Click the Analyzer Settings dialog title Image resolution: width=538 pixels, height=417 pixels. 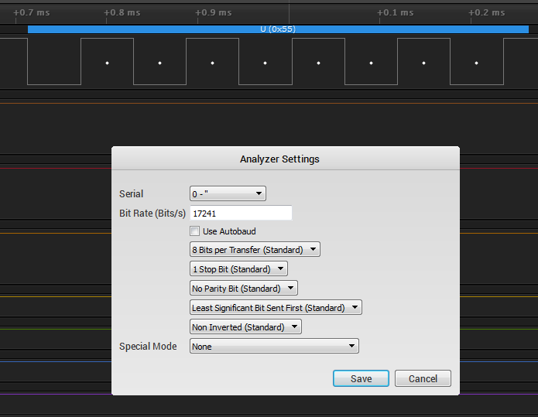(279, 159)
